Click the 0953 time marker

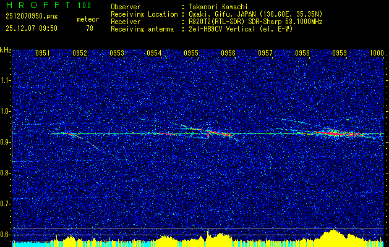117,53
